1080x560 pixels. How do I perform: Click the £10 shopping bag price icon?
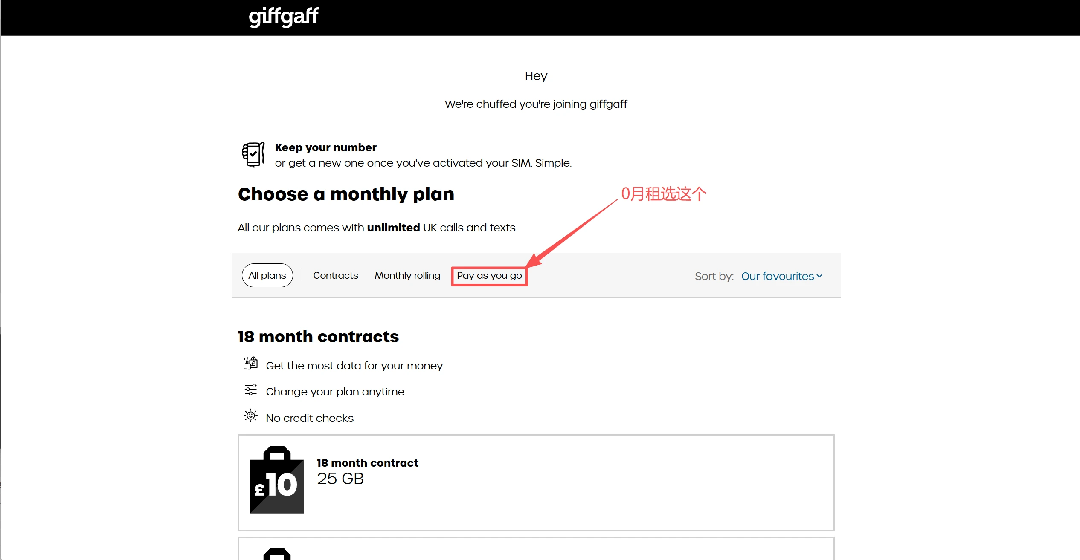tap(277, 480)
